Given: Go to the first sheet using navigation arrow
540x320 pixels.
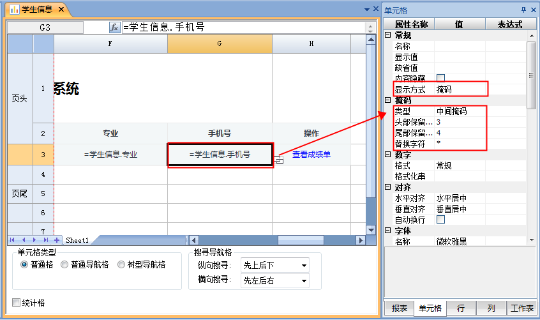Looking at the screenshot, I should tap(12, 240).
